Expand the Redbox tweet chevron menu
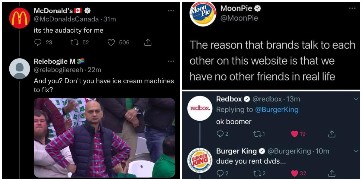 pos(356,99)
